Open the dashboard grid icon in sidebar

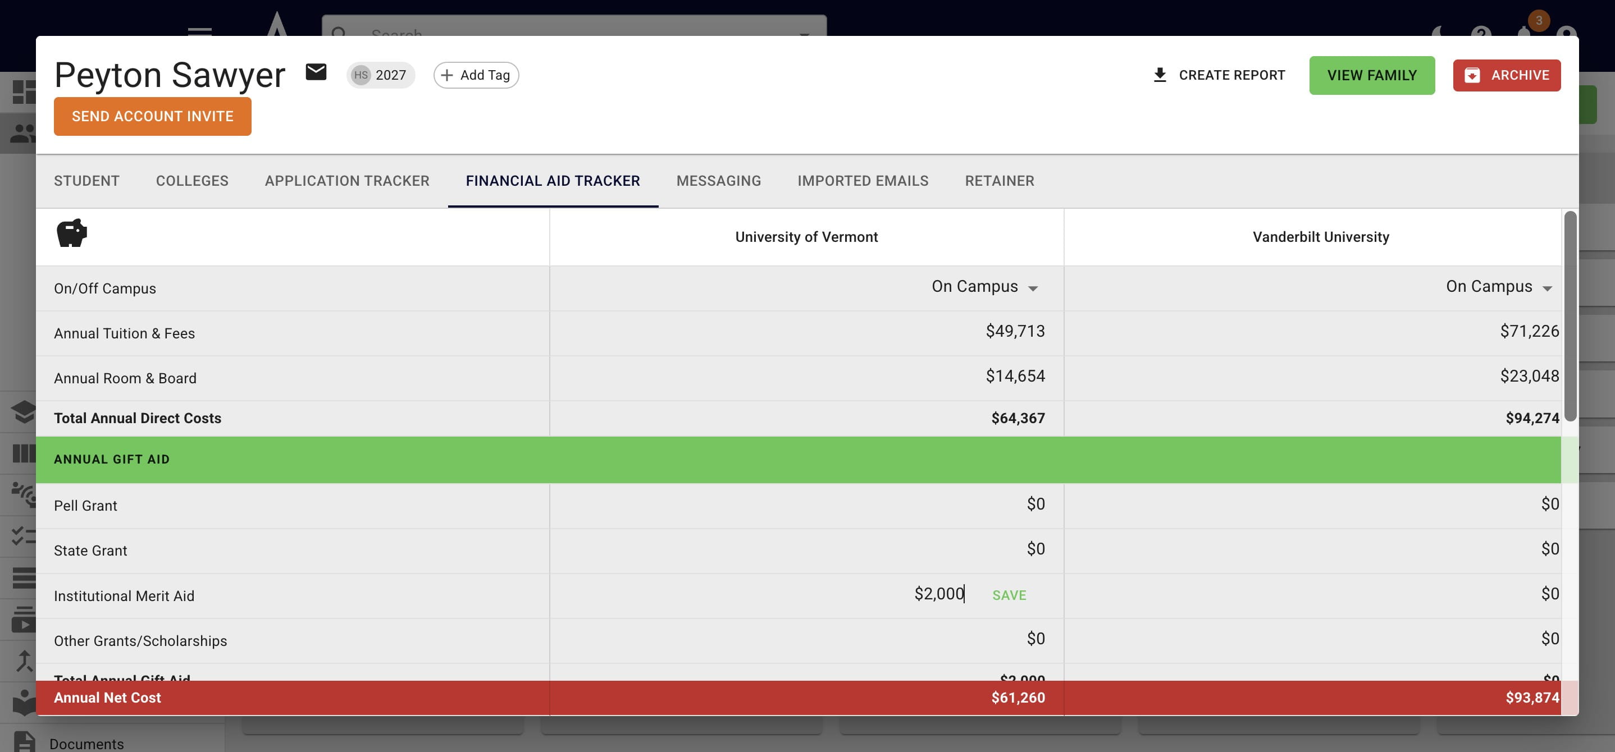click(24, 92)
